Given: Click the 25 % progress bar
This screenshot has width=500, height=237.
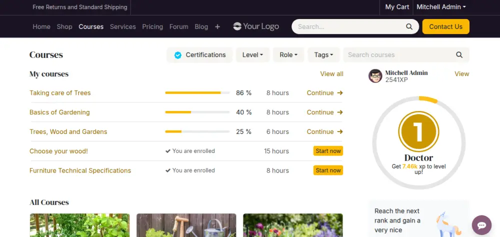Looking at the screenshot, I should point(197,131).
